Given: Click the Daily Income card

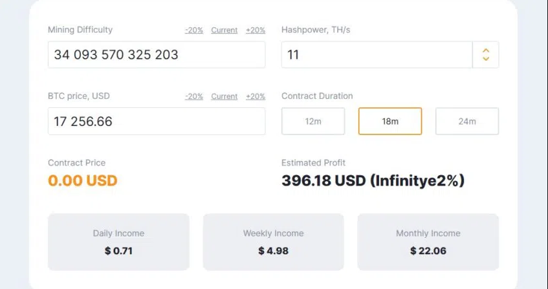Looking at the screenshot, I should click(118, 242).
